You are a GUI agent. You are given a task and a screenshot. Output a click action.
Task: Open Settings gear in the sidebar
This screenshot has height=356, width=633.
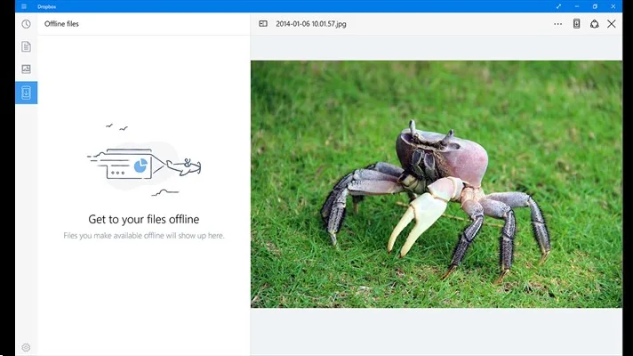26,347
